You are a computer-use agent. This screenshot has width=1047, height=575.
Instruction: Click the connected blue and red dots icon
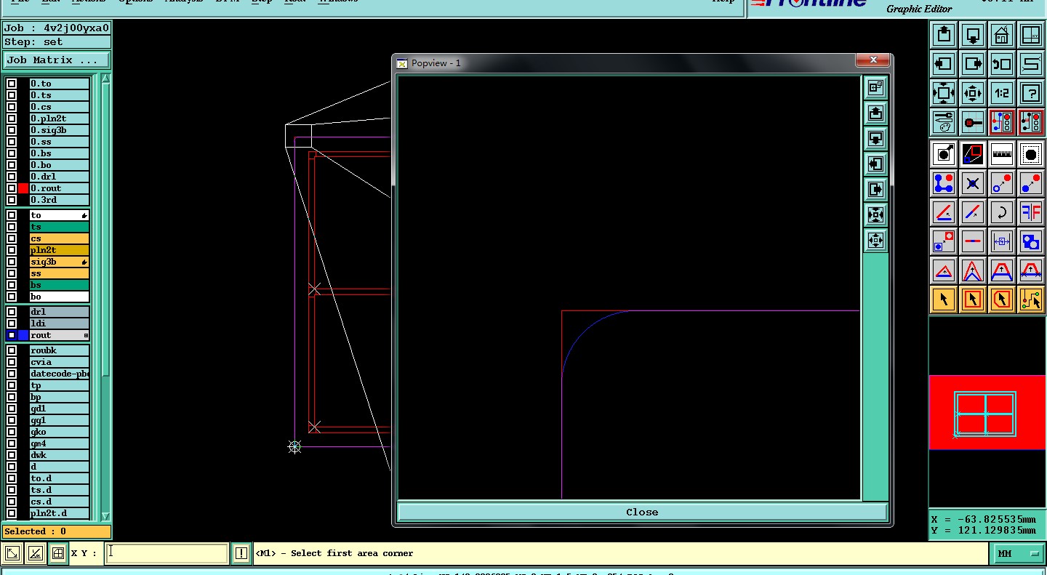point(944,183)
